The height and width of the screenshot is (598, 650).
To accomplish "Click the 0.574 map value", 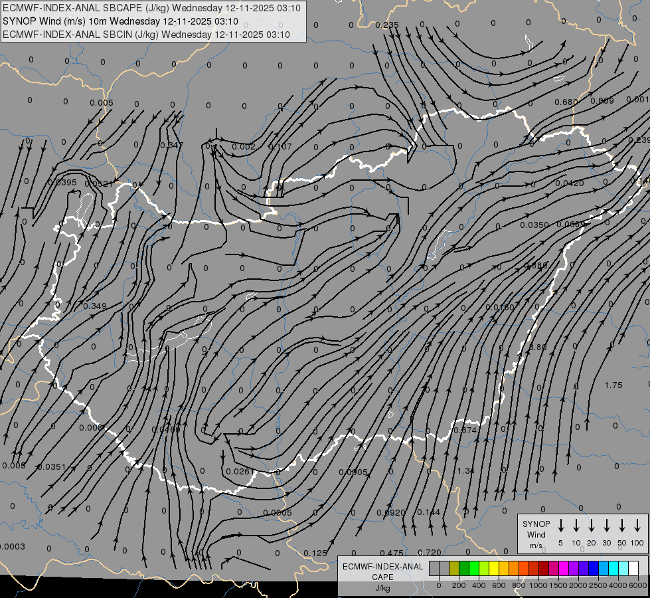I will tap(465, 431).
